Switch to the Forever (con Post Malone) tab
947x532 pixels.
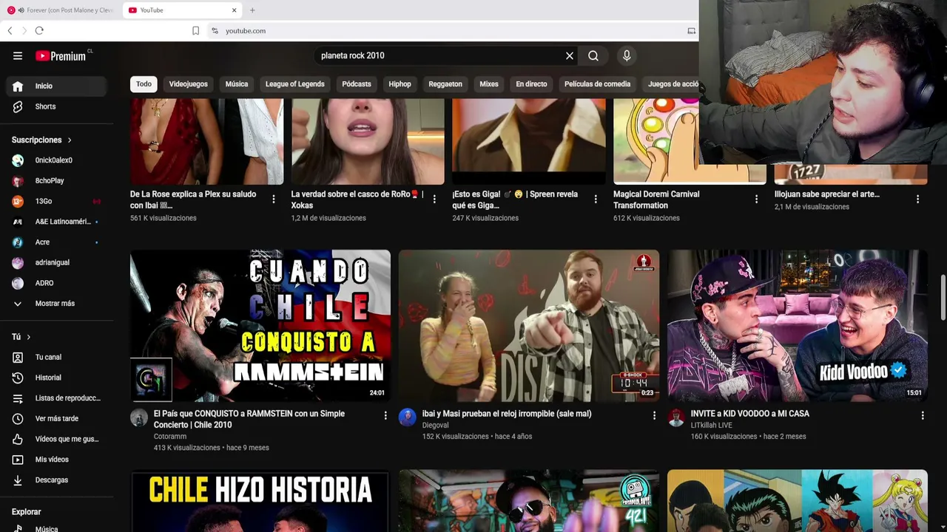click(61, 10)
